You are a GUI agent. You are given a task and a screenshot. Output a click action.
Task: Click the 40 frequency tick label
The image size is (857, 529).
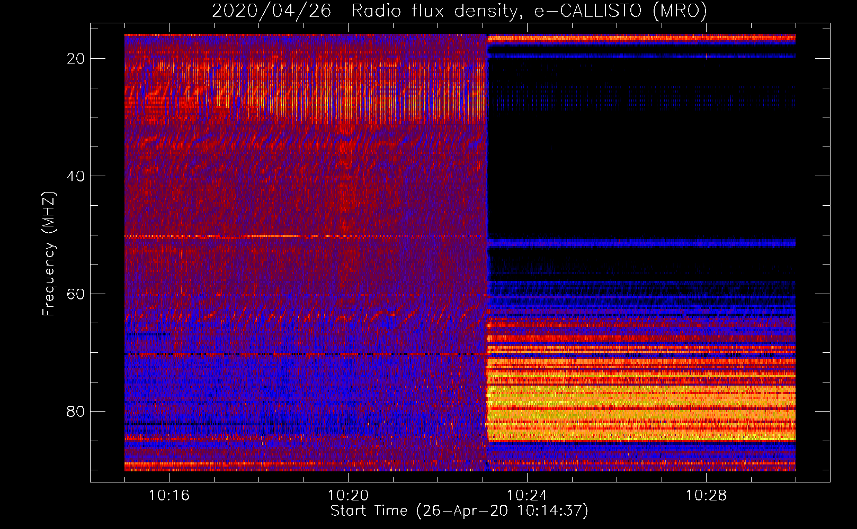pos(76,176)
